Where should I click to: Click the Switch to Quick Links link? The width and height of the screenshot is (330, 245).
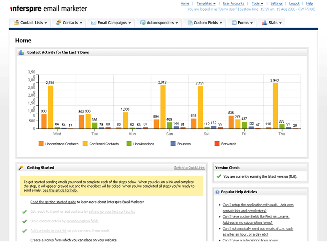[189, 168]
